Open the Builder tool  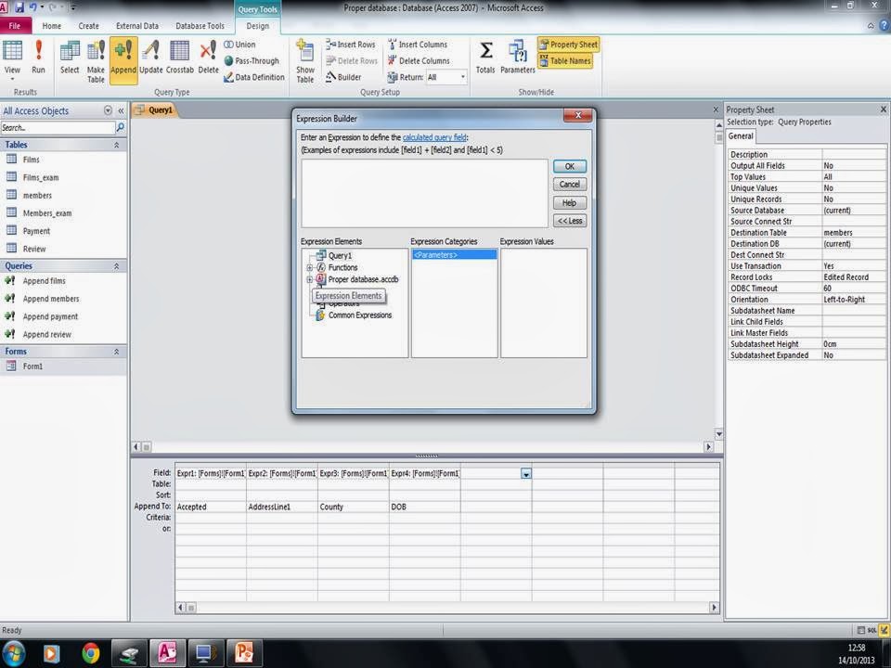click(343, 77)
